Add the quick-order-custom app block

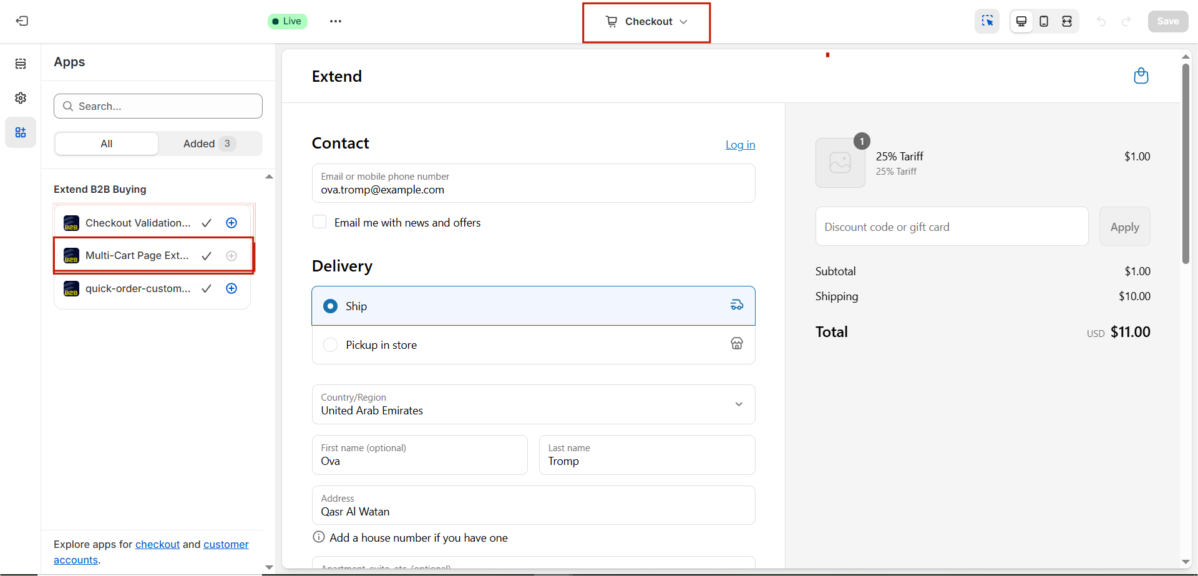click(x=231, y=288)
